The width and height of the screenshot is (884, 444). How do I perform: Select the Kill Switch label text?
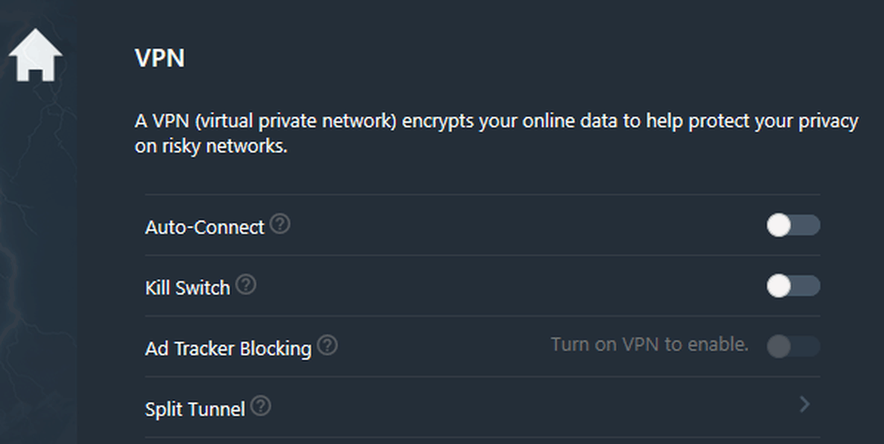[188, 288]
